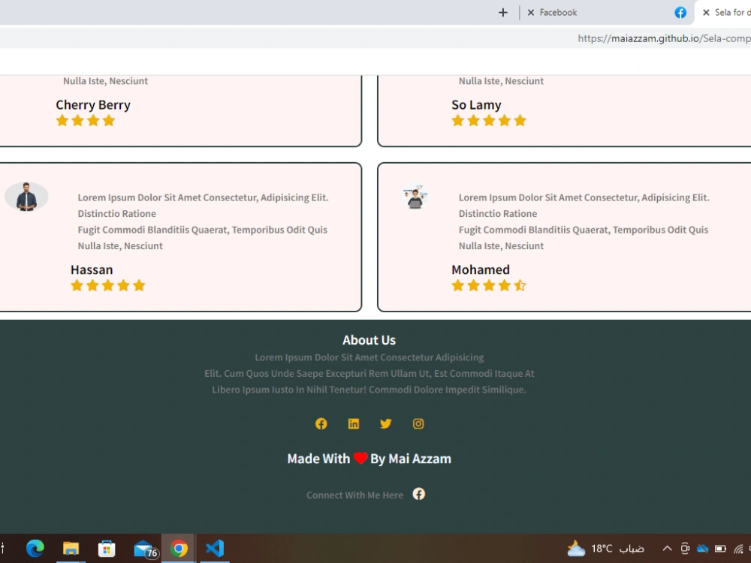
Task: Expand the hidden system tray icons
Action: tap(667, 548)
